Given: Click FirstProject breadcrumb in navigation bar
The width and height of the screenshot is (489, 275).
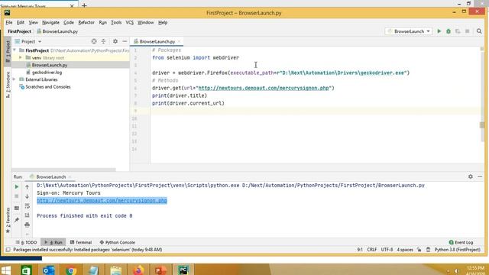Looking at the screenshot, I should (x=19, y=31).
